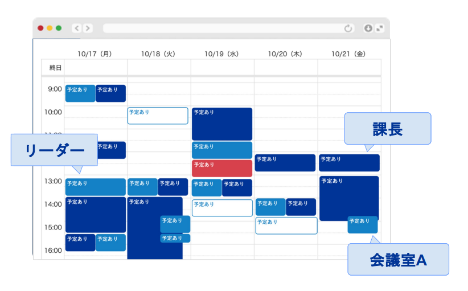
Task: Click the browser forward arrow button
Action: [88, 28]
